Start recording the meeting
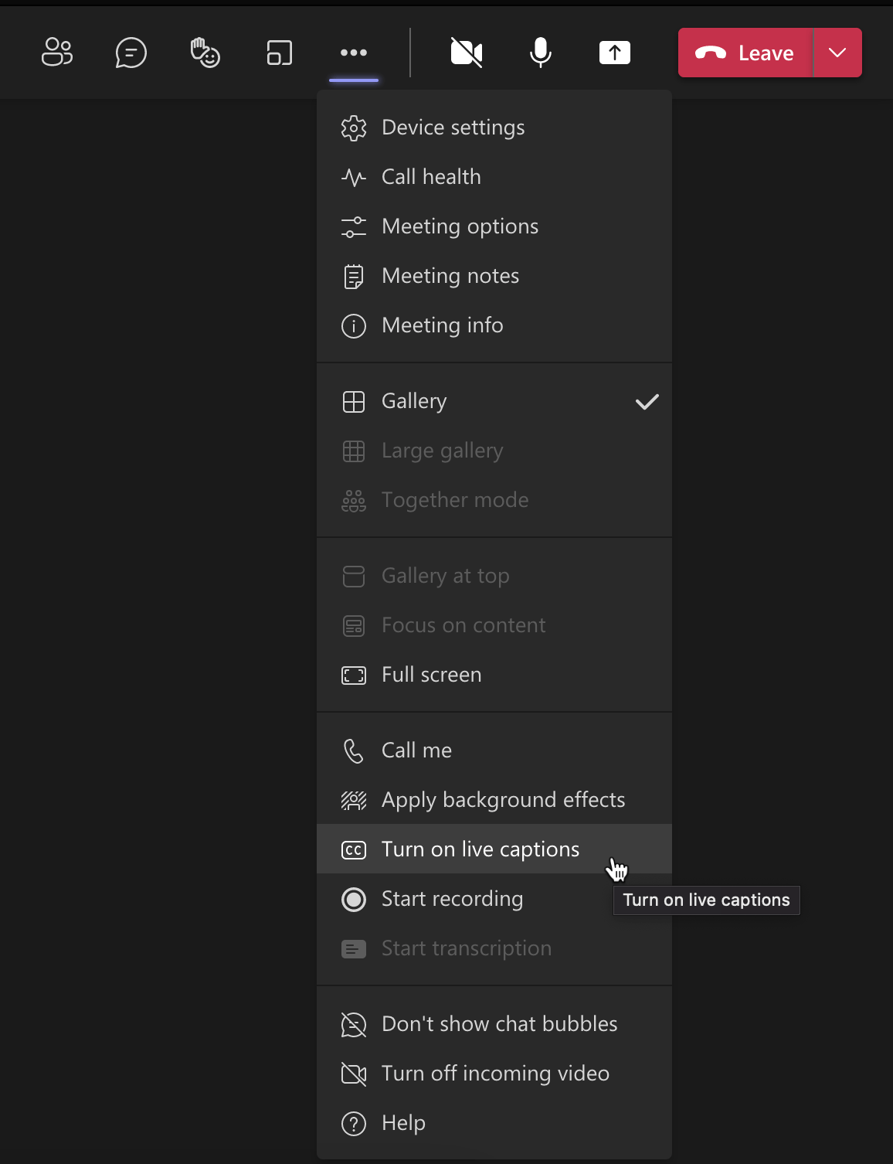The height and width of the screenshot is (1164, 893). [452, 898]
